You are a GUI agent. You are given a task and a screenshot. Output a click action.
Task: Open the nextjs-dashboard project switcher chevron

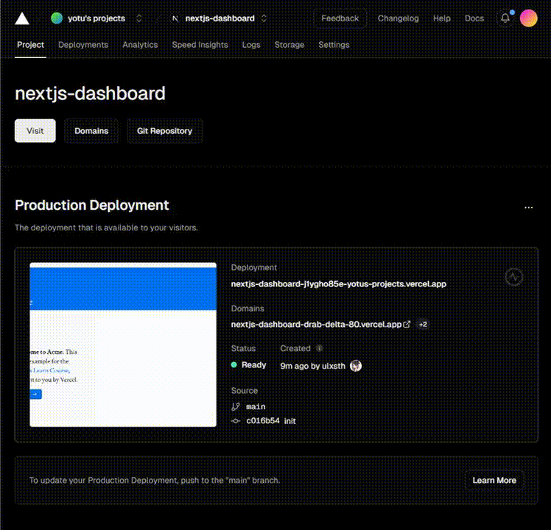[264, 18]
